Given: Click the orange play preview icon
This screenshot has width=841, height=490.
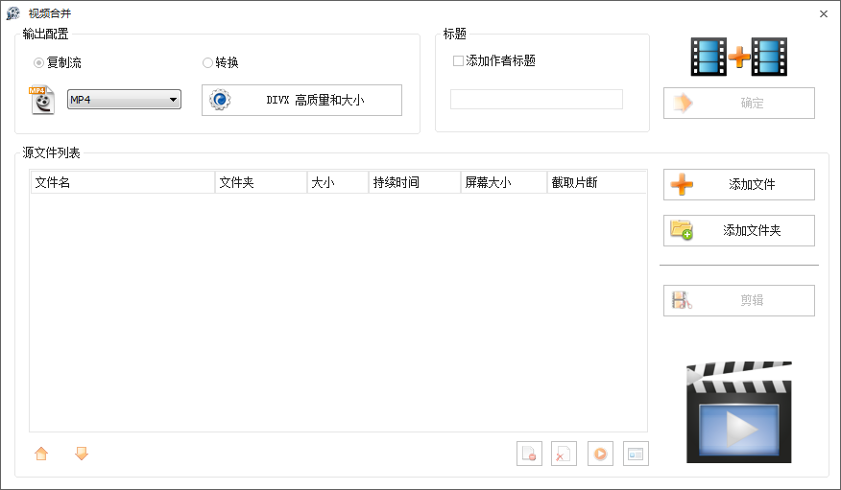Looking at the screenshot, I should (600, 454).
